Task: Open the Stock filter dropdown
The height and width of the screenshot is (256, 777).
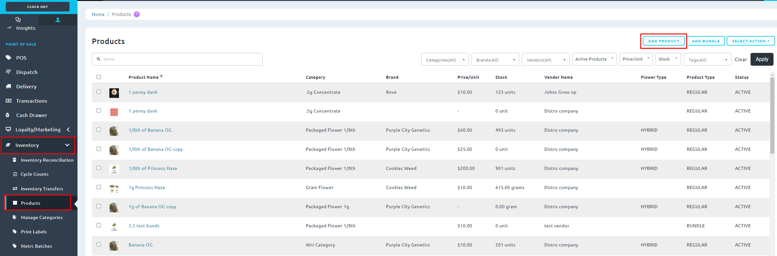Action: click(x=668, y=59)
